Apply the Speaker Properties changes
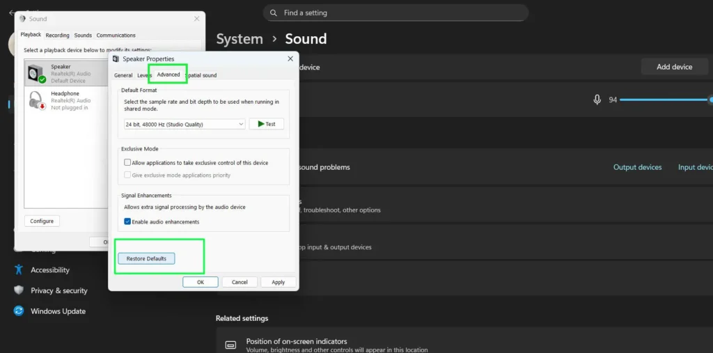713x353 pixels. (x=279, y=282)
